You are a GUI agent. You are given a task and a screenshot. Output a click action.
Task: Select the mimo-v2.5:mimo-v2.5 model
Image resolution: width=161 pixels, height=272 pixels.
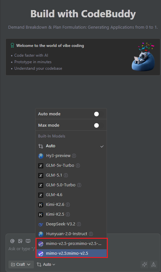pyautogui.click(x=71, y=253)
